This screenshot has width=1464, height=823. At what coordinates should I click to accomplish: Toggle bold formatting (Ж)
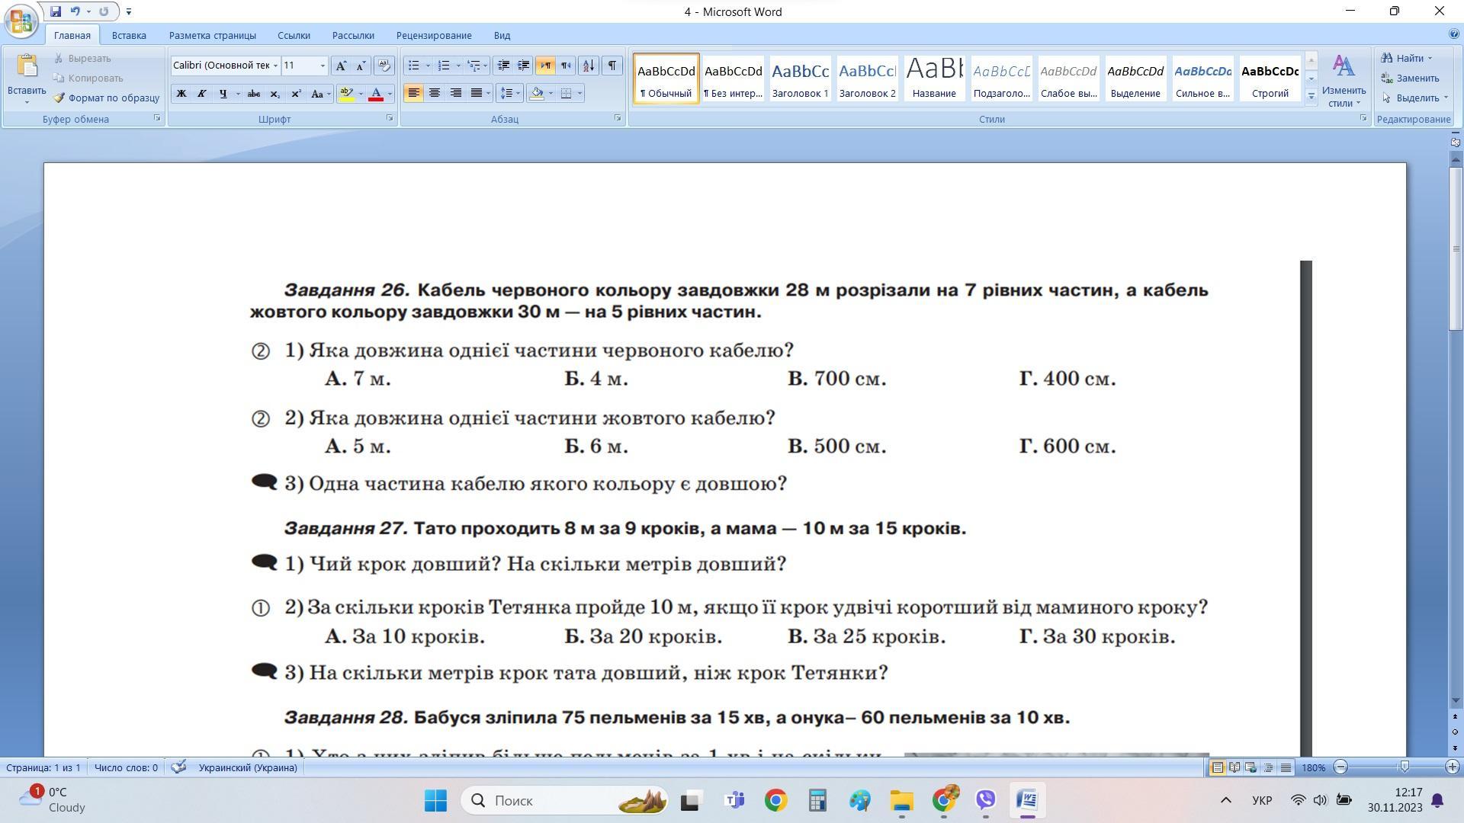181,94
